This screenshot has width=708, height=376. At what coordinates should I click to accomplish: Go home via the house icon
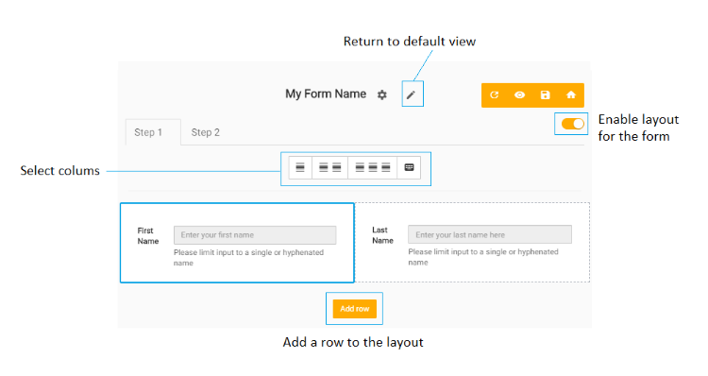point(571,94)
